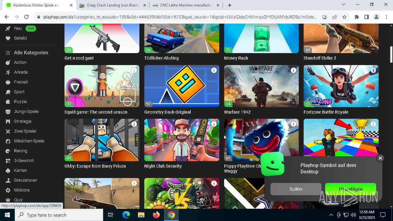Screen dimensions: 393x221
Task: Open the Night Club Security thumbnail
Action: click(182, 140)
